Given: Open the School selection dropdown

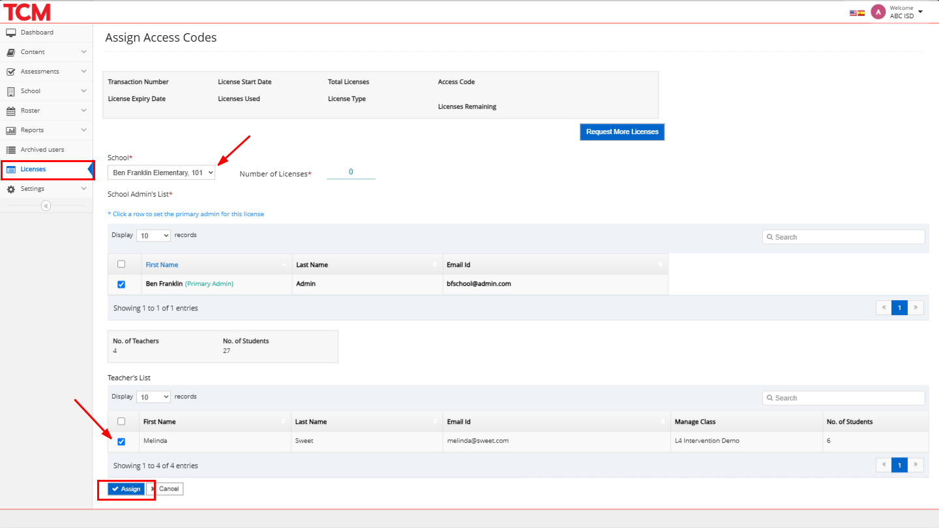Looking at the screenshot, I should click(161, 173).
